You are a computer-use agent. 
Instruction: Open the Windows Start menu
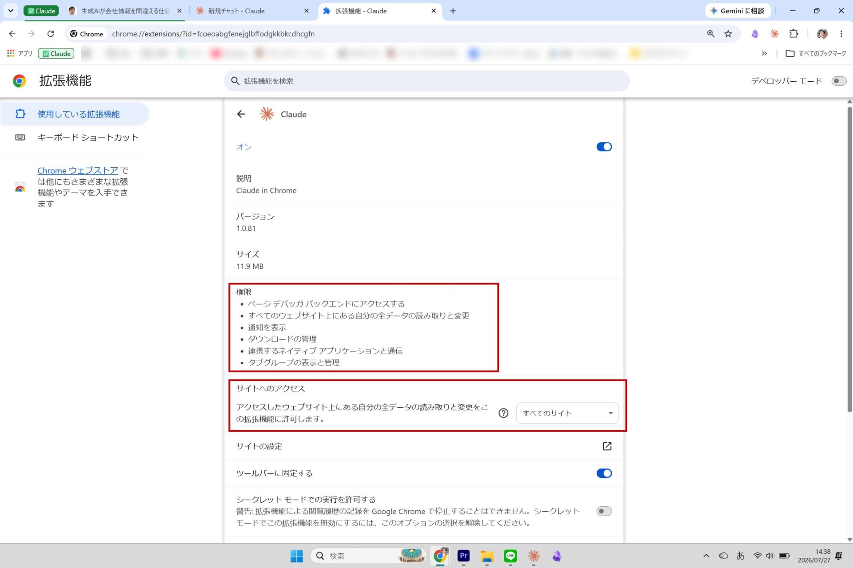click(x=296, y=556)
